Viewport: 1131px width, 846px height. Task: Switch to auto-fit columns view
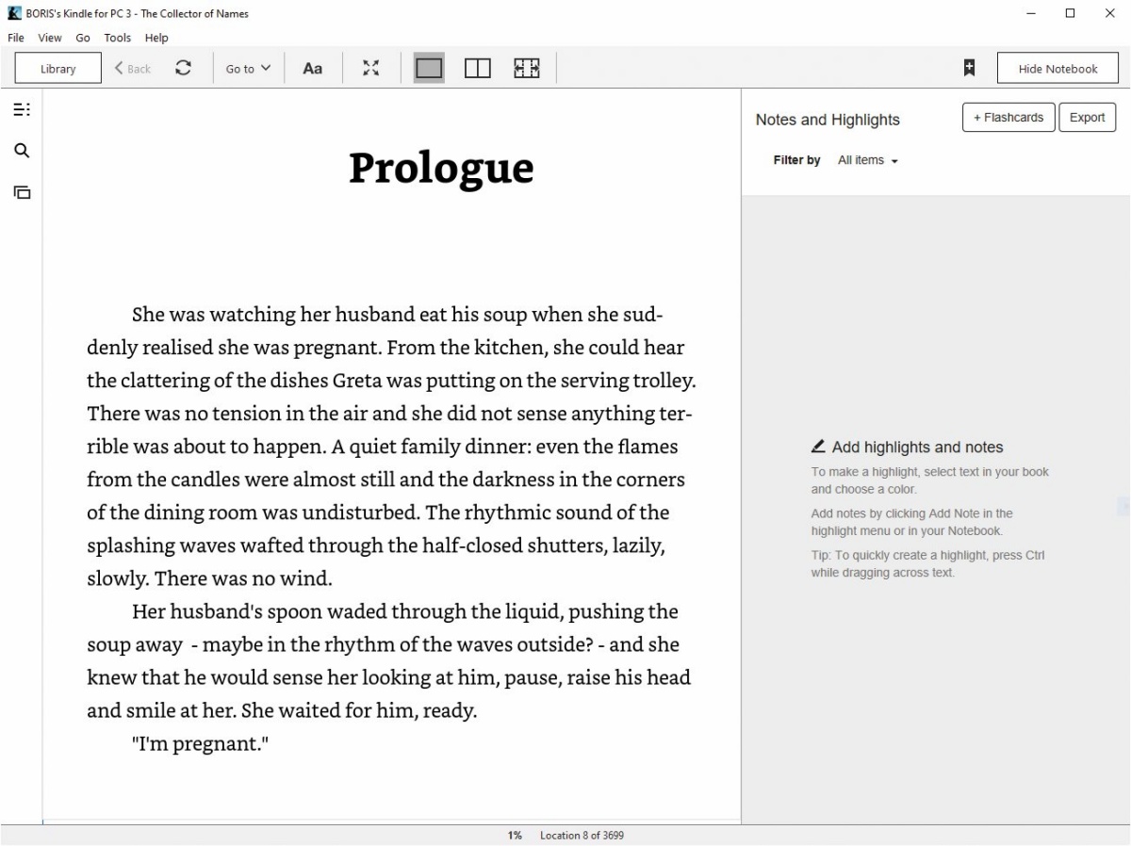tap(527, 68)
